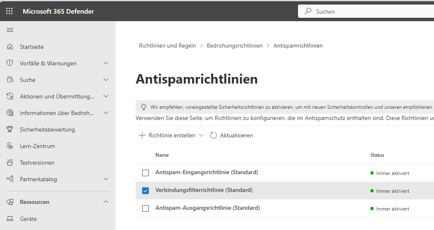
Task: Click the Startseite home icon
Action: click(10, 47)
